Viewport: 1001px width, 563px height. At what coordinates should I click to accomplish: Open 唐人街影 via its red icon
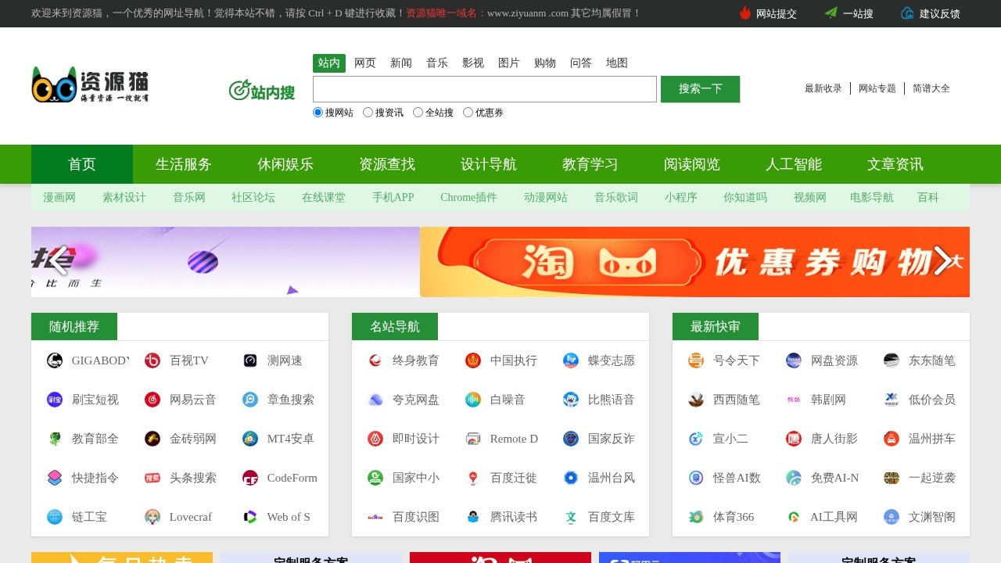point(794,439)
